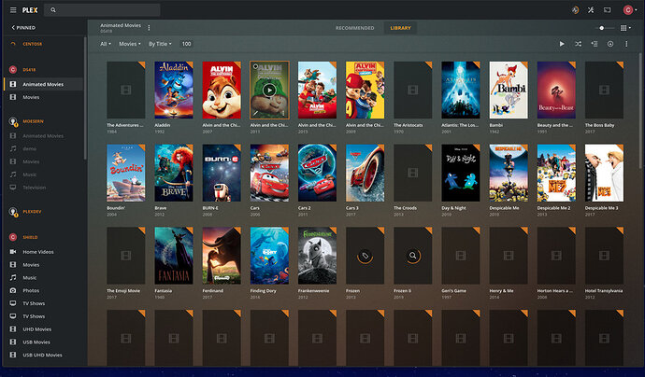Click the magnifier icon on the Frozen II poster
This screenshot has height=377, width=645.
coord(412,256)
